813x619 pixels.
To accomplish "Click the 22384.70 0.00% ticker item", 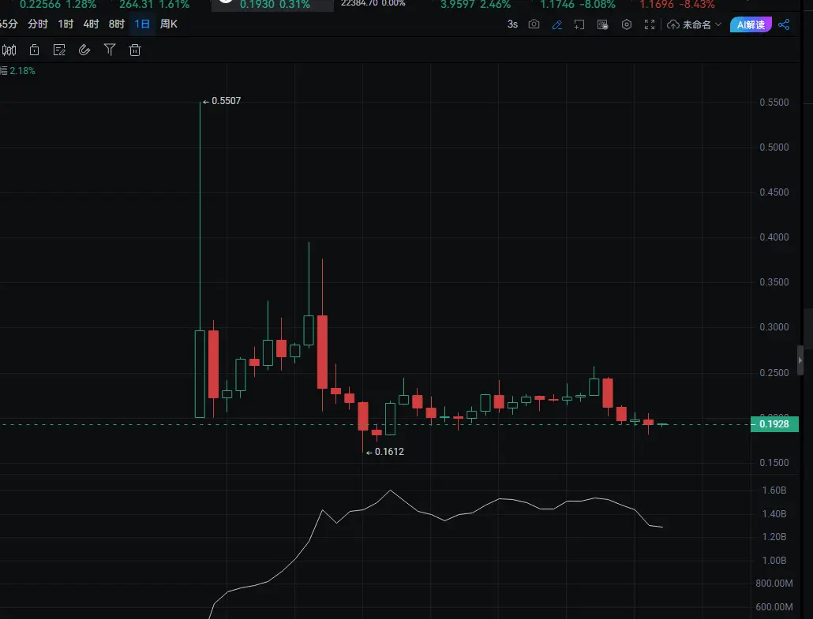I will coord(373,4).
